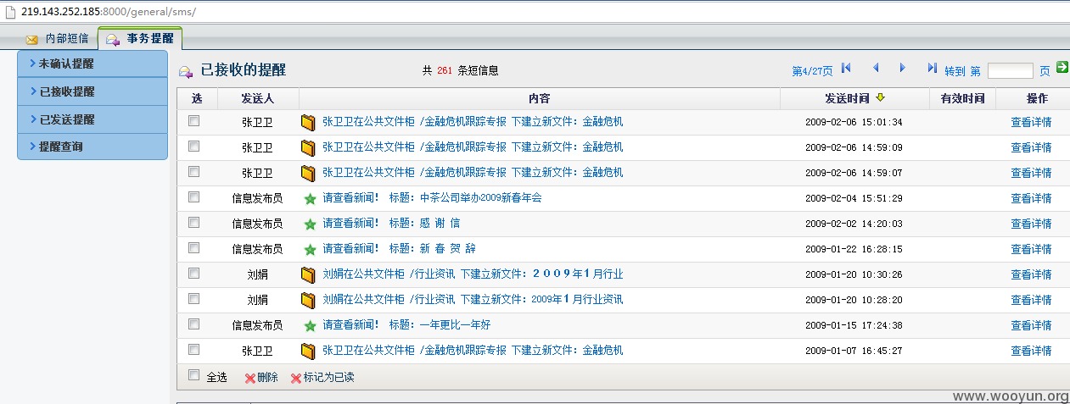
Task: Click red X delete icon beside 删除
Action: tap(250, 379)
